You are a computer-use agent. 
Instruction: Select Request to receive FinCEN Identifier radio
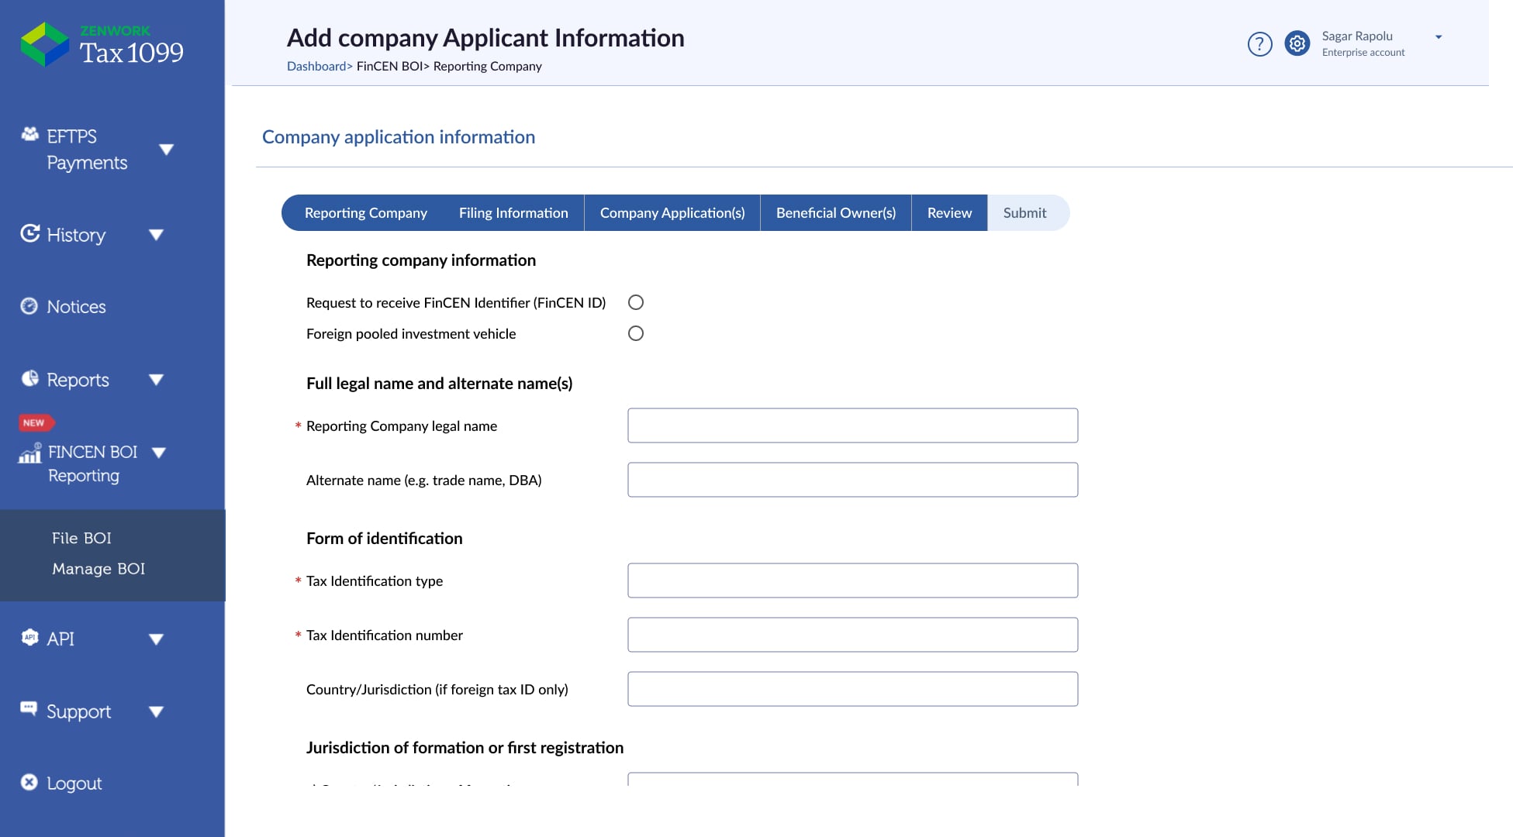tap(636, 302)
